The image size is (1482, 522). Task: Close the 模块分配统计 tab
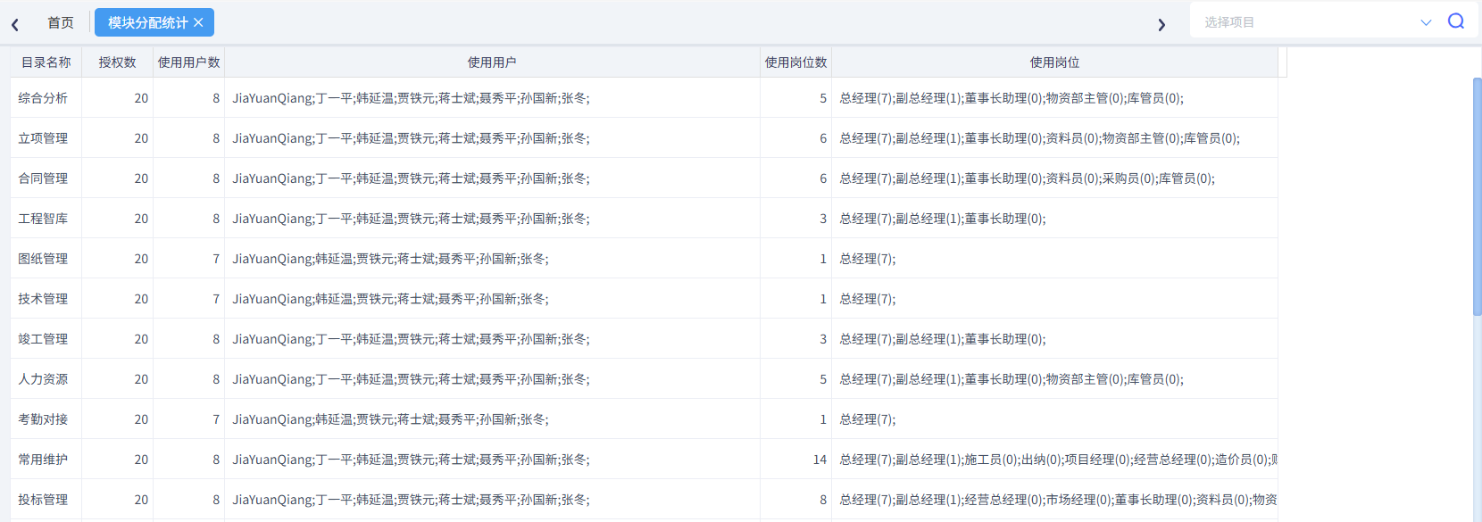click(198, 22)
